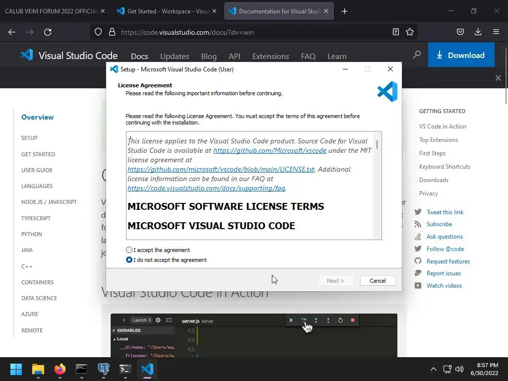Click the browser Forward arrow
The image size is (508, 381).
coord(30,32)
